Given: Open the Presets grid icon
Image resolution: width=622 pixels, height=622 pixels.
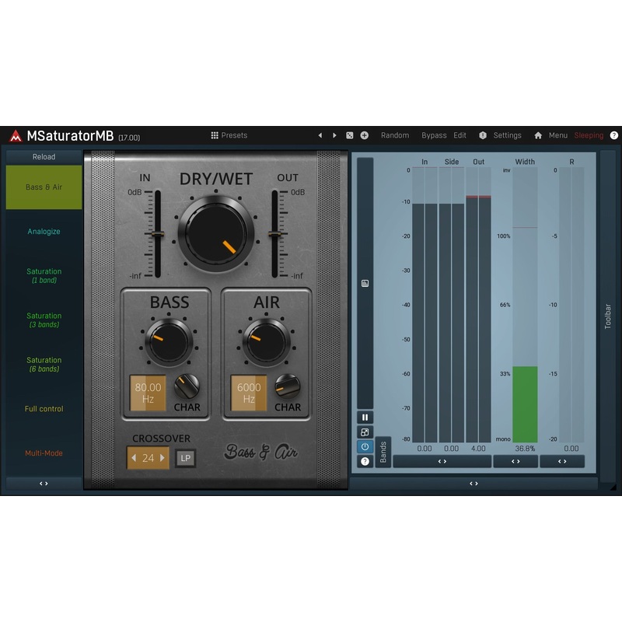Looking at the screenshot, I should click(215, 135).
